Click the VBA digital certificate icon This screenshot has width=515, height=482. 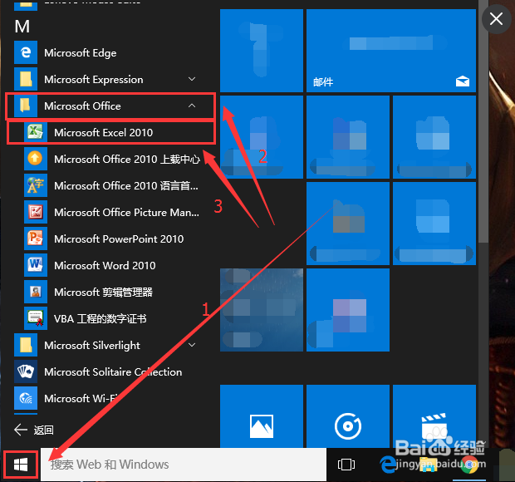(x=36, y=318)
